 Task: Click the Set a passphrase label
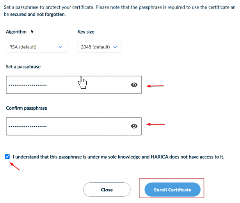point(23,67)
